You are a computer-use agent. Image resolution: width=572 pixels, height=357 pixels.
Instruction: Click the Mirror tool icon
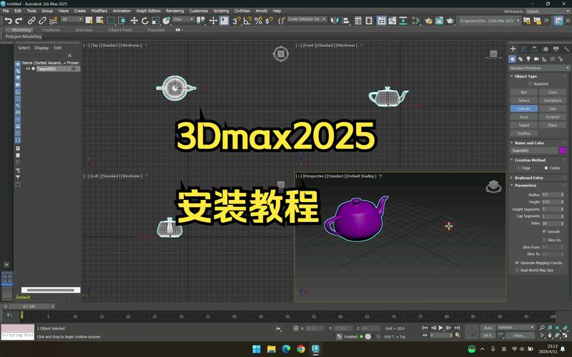[335, 21]
